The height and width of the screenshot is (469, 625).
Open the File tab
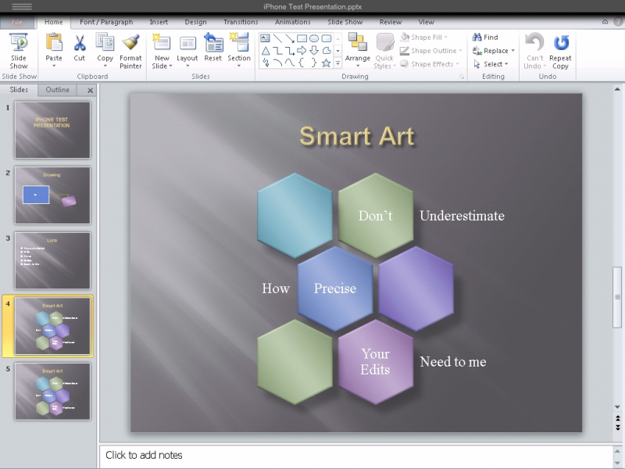(x=16, y=22)
